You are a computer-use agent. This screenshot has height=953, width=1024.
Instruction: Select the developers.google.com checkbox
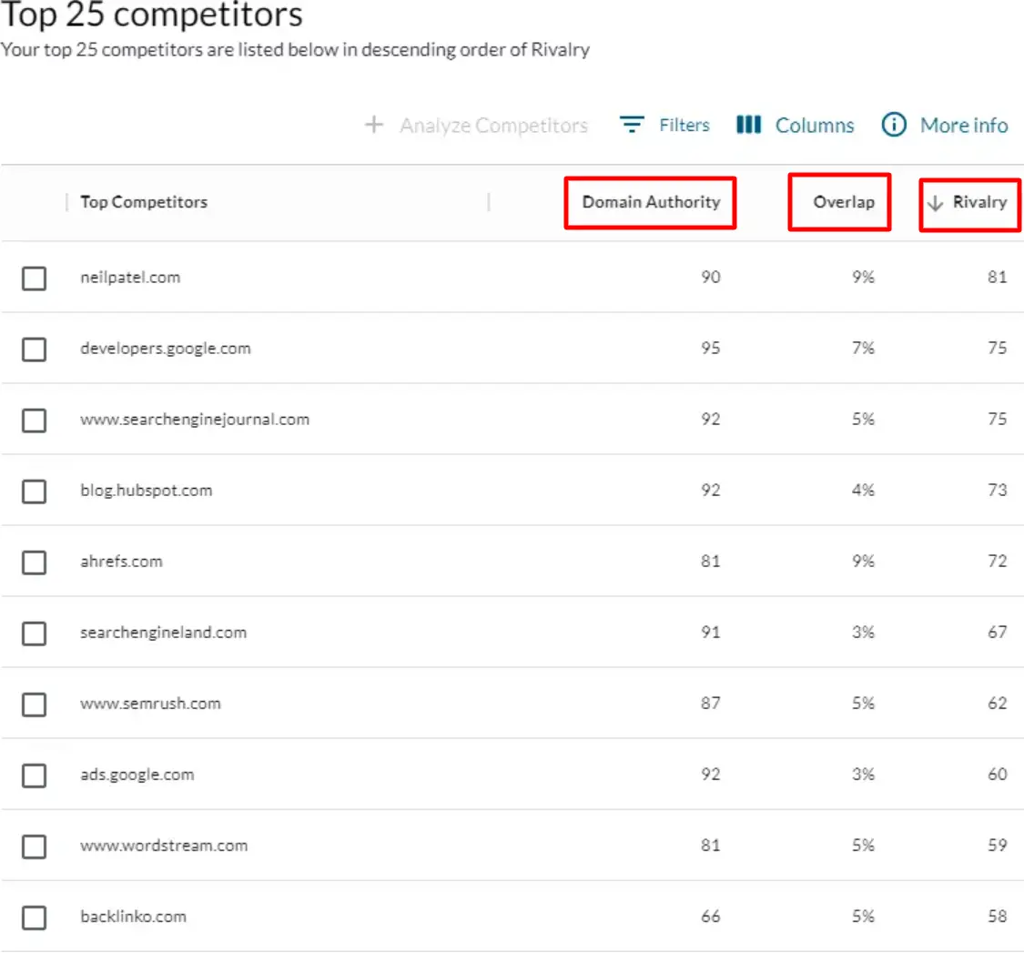[34, 350]
